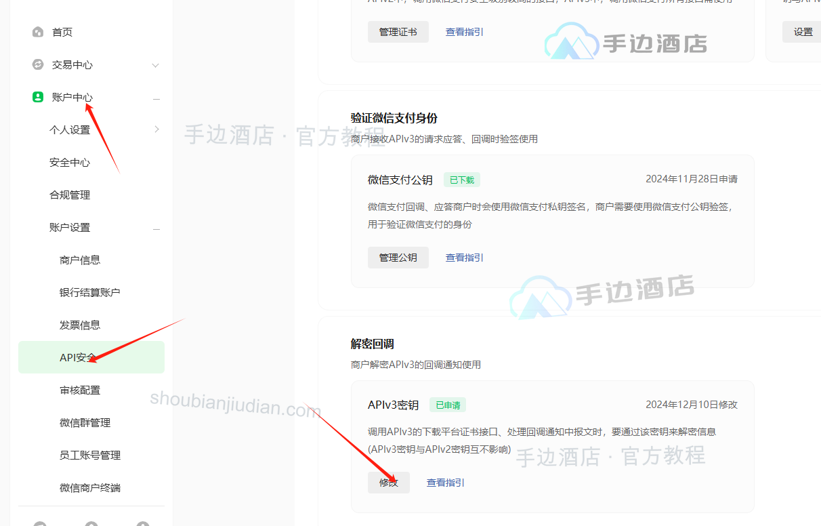This screenshot has height=526, width=821.
Task: Click the 2024年11月28日申请 date text
Action: pos(692,179)
